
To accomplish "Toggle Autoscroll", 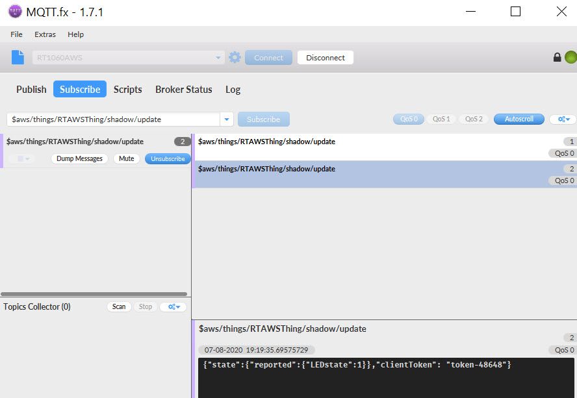I will tap(519, 119).
